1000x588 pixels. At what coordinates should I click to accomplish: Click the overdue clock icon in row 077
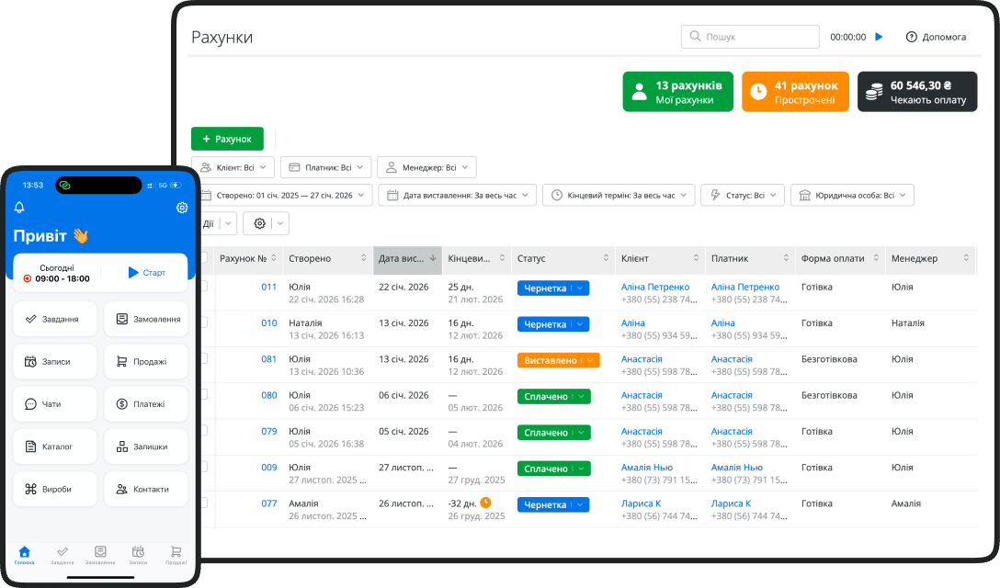click(x=485, y=503)
